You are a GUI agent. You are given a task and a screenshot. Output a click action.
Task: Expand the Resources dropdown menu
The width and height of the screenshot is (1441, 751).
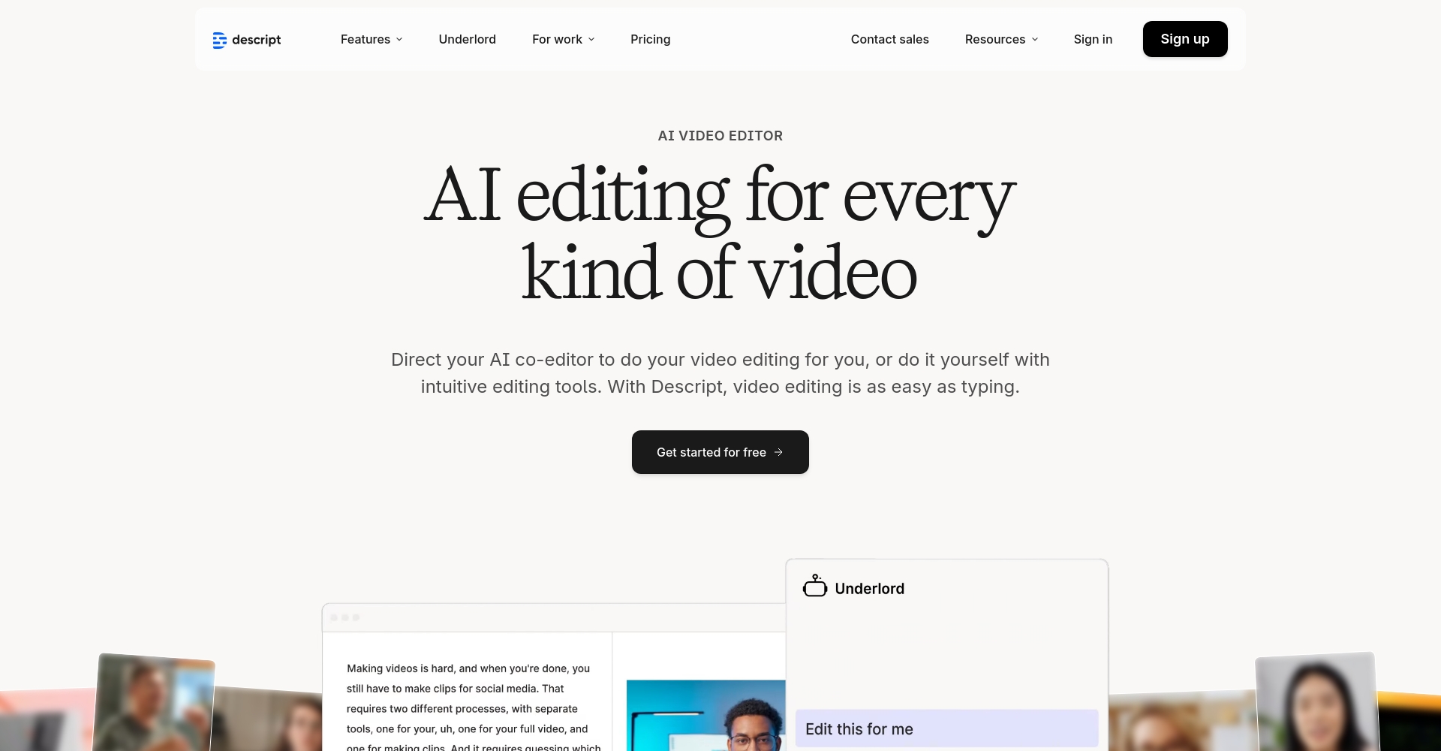[x=1001, y=39]
